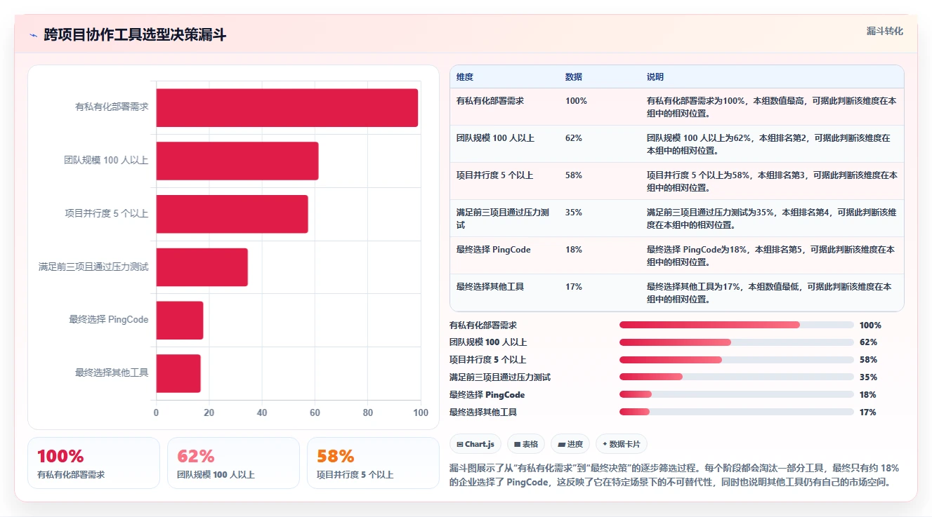Click the 数据卡片 chip
Image resolution: width=932 pixels, height=517 pixels.
click(x=622, y=444)
